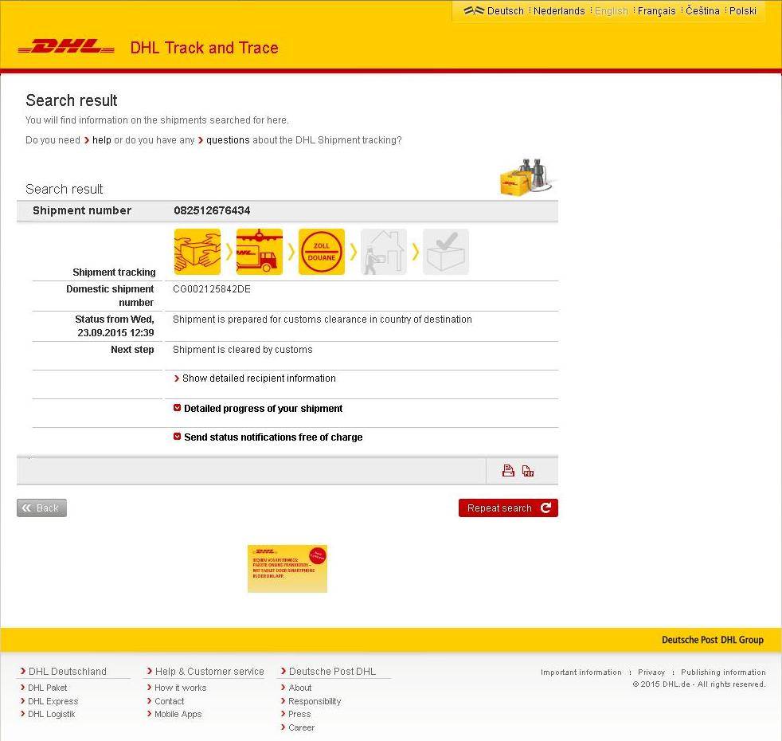Click the DHL logo in the header
Screen dimensions: 782x741
pyautogui.click(x=66, y=47)
